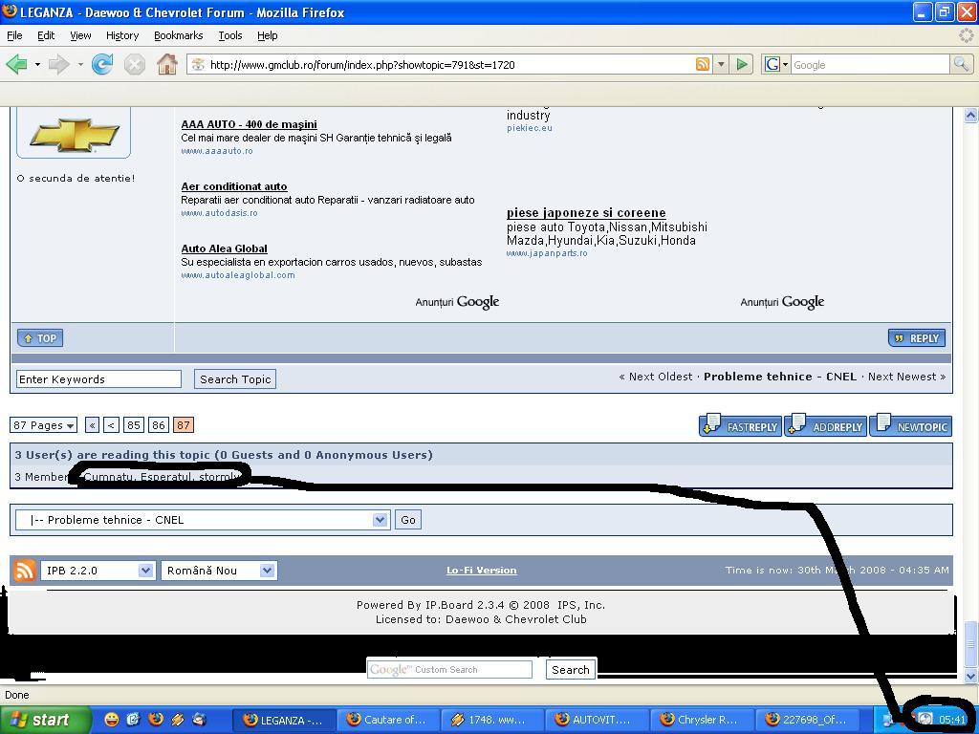Open the Edit menu
The height and width of the screenshot is (734, 979).
pyautogui.click(x=46, y=35)
